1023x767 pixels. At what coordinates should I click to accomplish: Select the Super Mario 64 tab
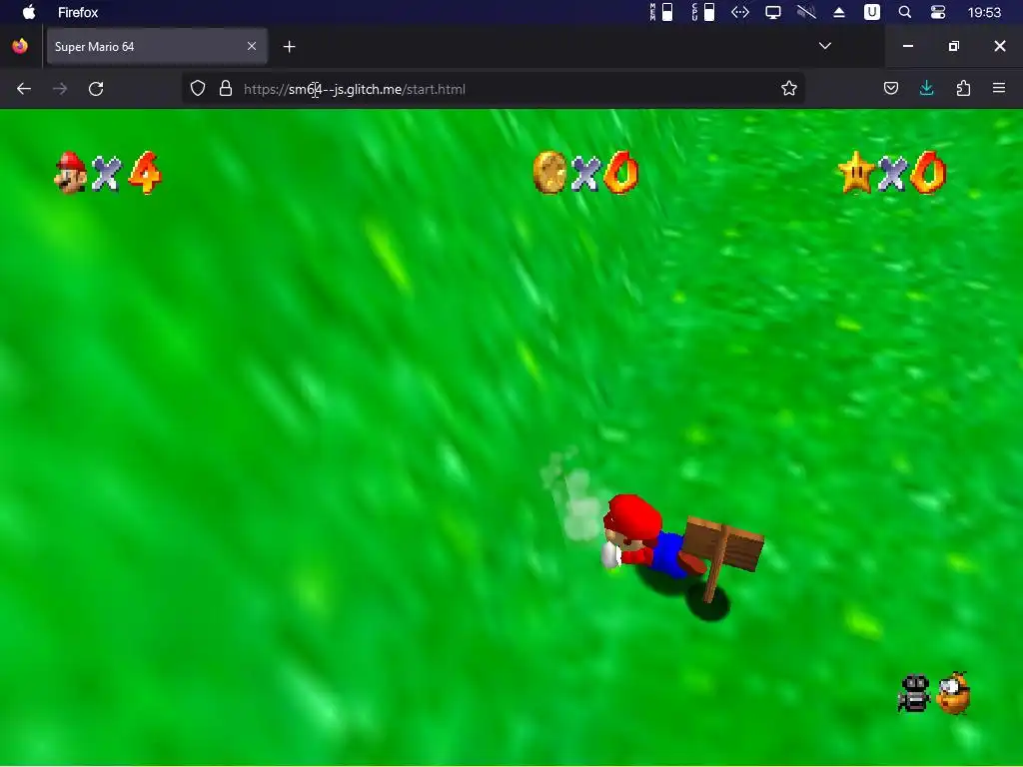(157, 46)
